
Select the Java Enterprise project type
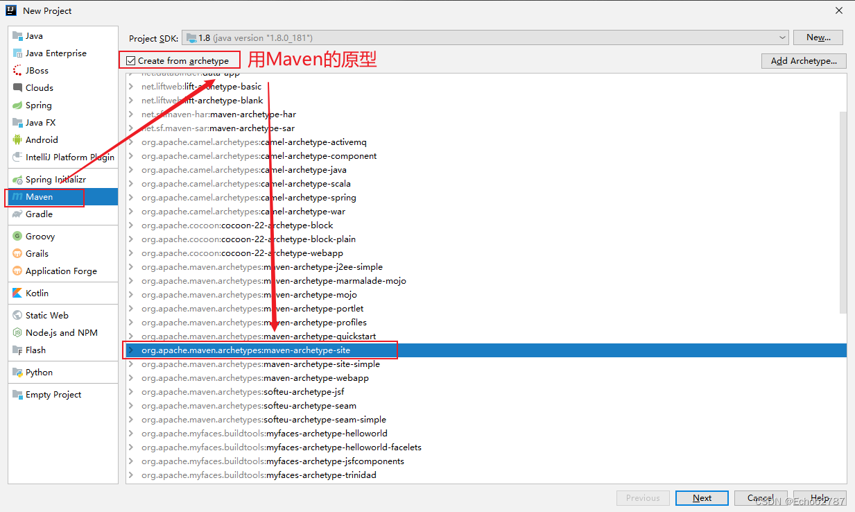tap(63, 53)
